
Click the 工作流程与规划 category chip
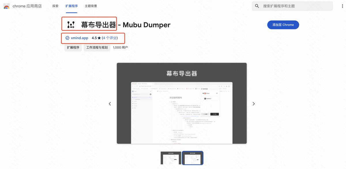click(97, 48)
